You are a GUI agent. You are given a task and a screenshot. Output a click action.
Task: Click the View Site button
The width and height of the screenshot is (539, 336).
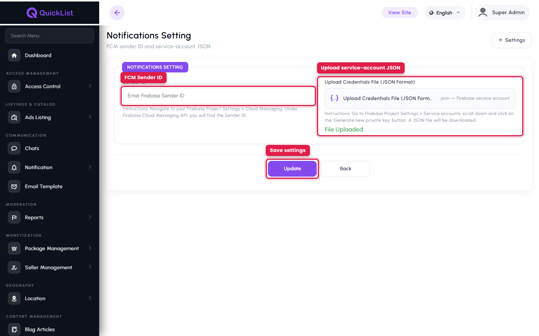pyautogui.click(x=400, y=13)
